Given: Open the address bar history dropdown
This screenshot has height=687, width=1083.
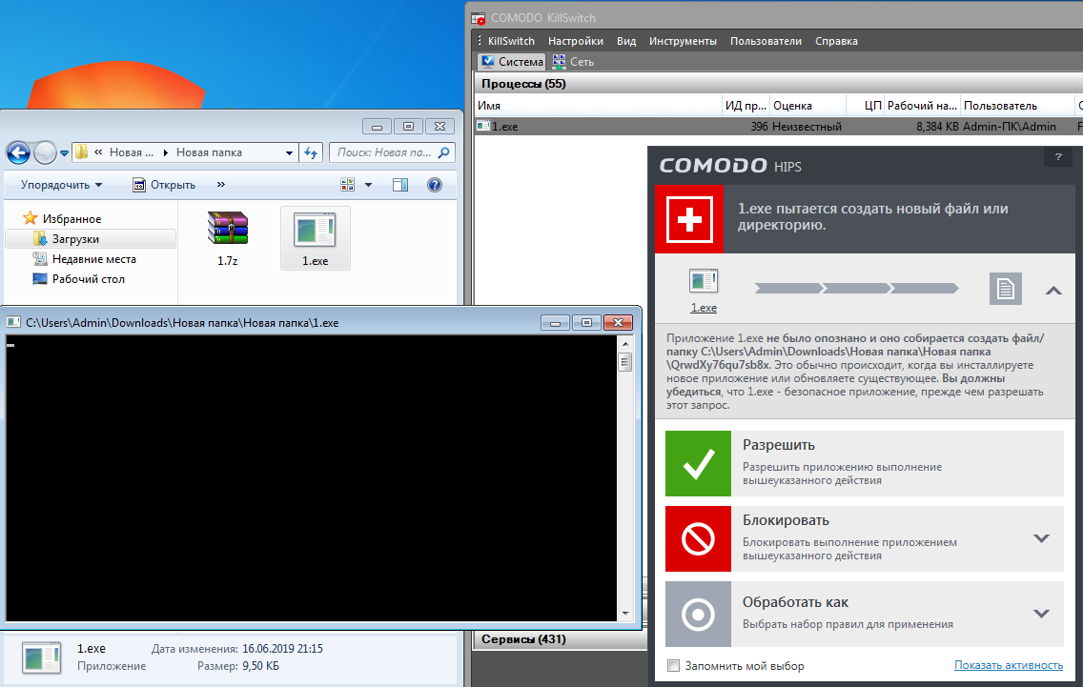Looking at the screenshot, I should coord(289,152).
